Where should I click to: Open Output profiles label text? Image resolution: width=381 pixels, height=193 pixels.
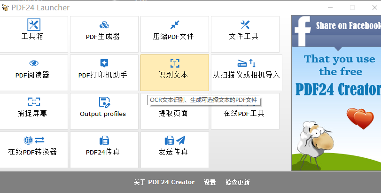pos(103,114)
